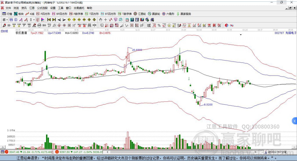Open the 9T四方形 tool

108,14
